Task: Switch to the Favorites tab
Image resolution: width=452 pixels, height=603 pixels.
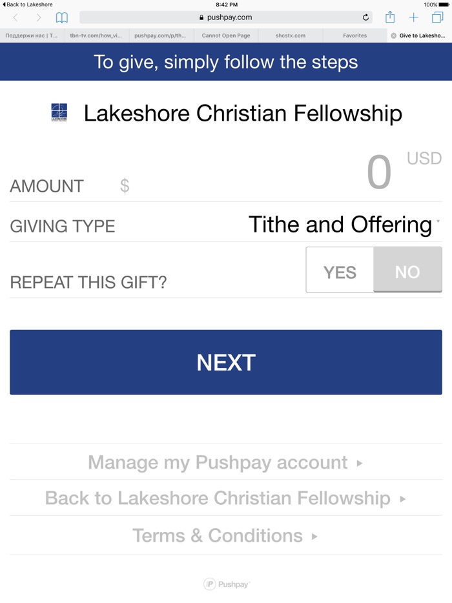Action: tap(355, 36)
